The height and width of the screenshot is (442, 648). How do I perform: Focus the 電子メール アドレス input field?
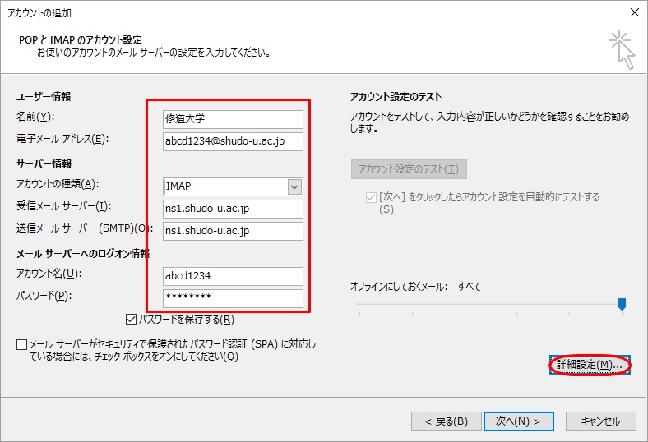(x=233, y=141)
